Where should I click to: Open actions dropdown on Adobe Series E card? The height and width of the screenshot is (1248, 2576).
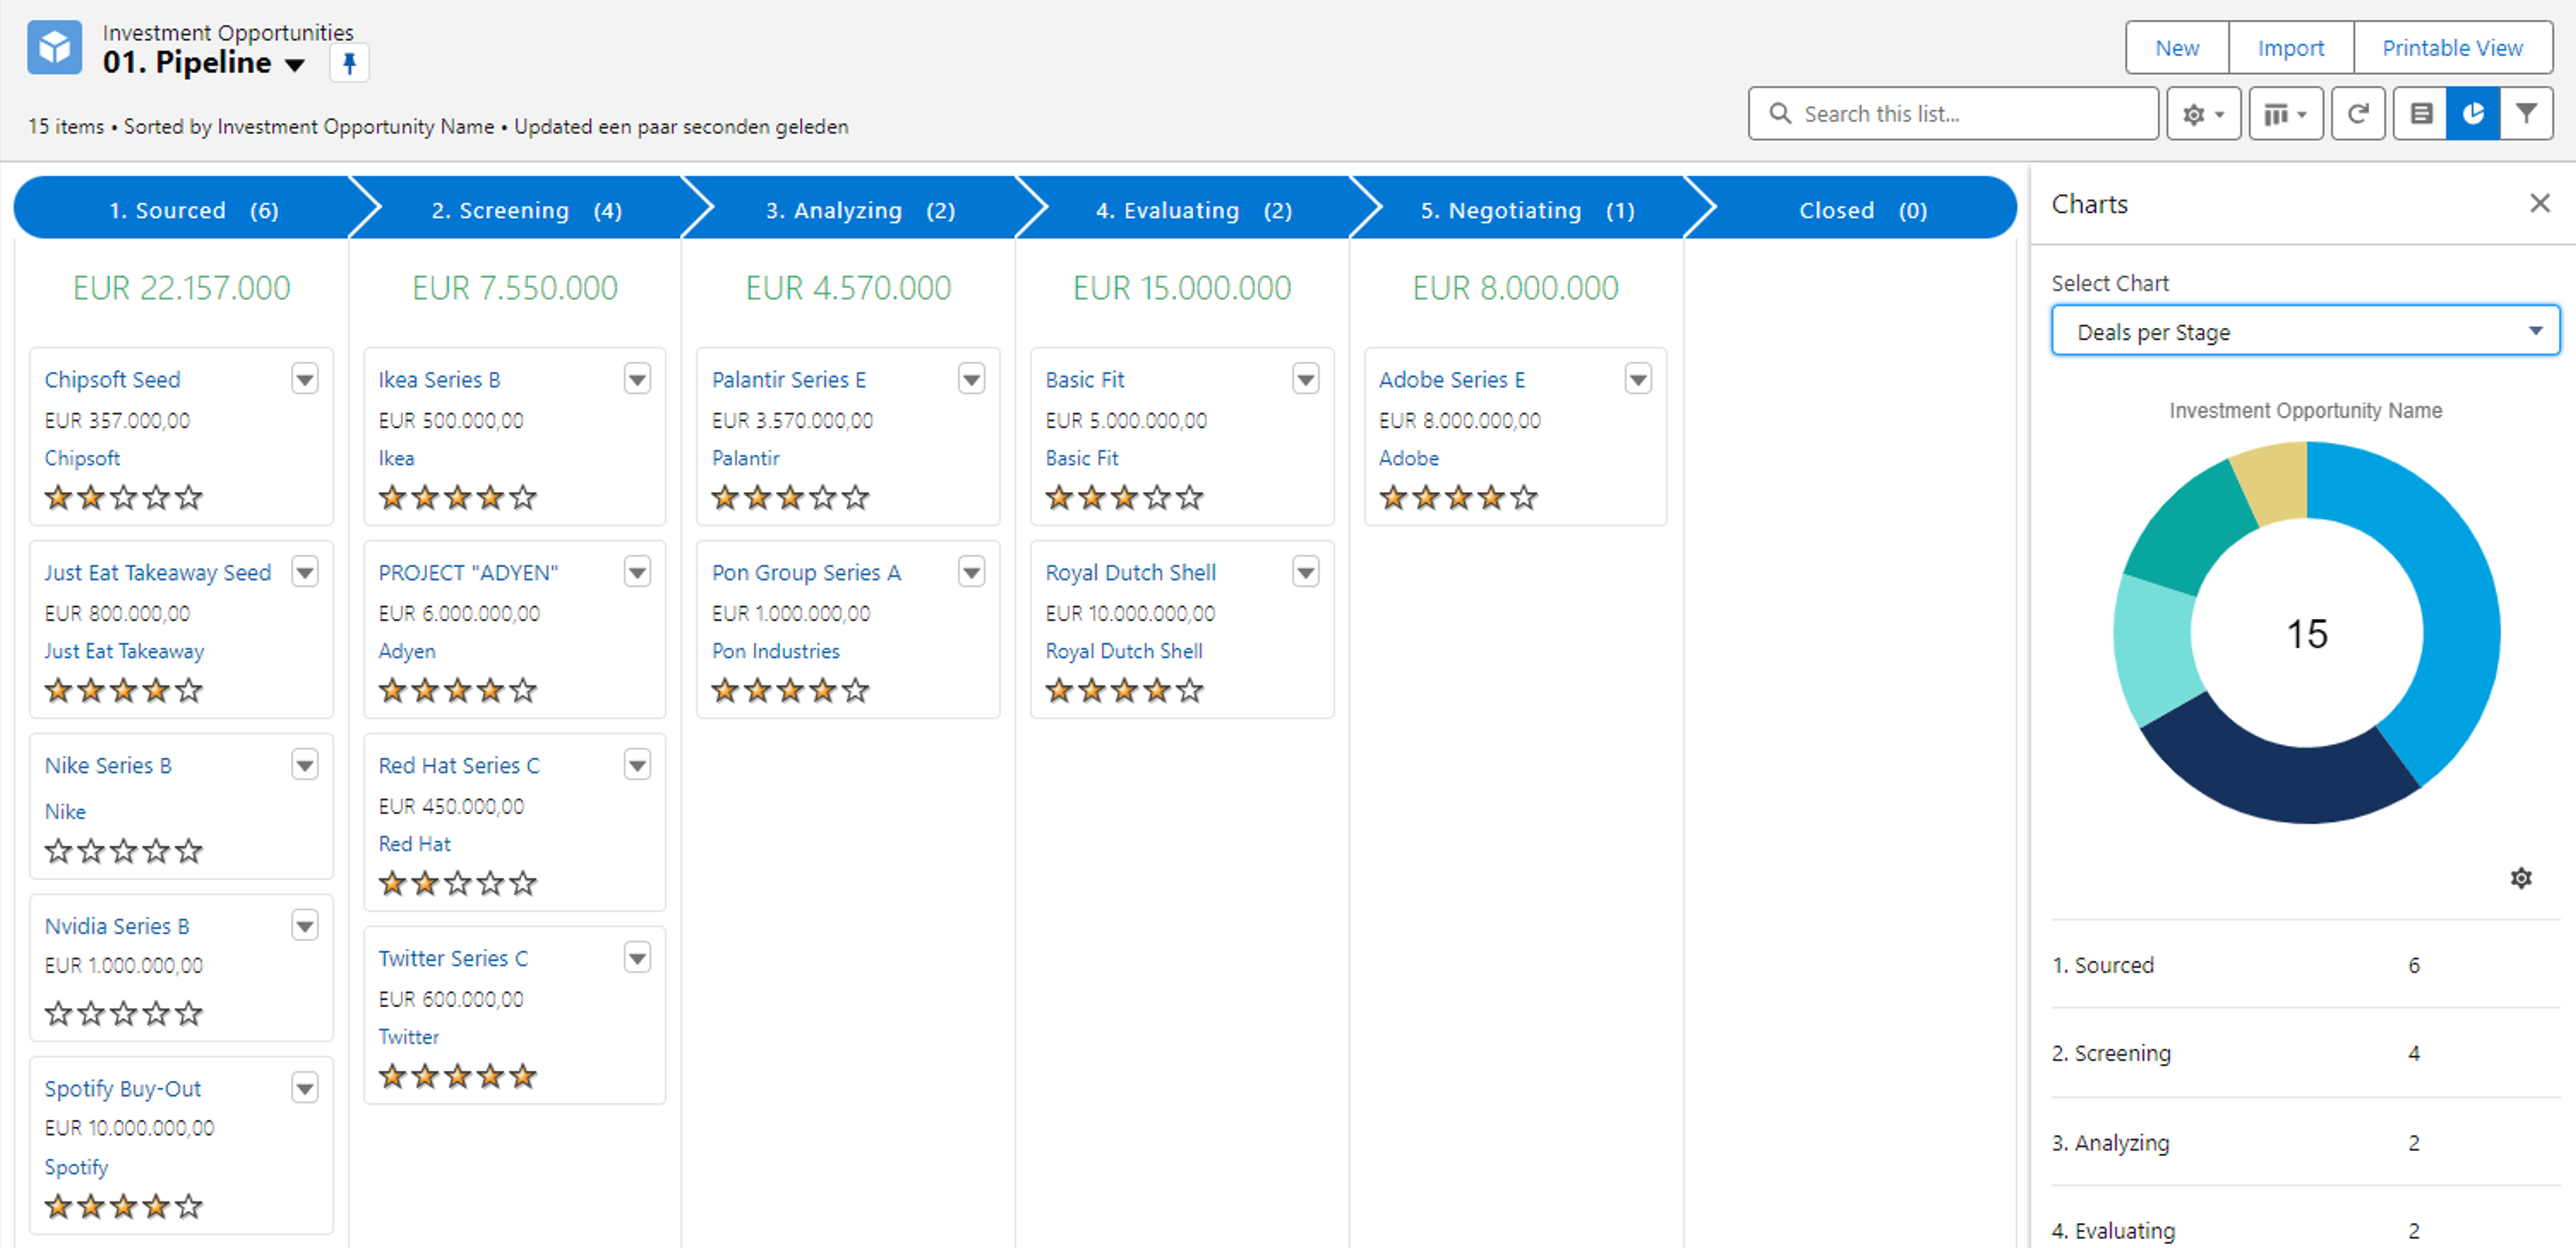pos(1638,379)
